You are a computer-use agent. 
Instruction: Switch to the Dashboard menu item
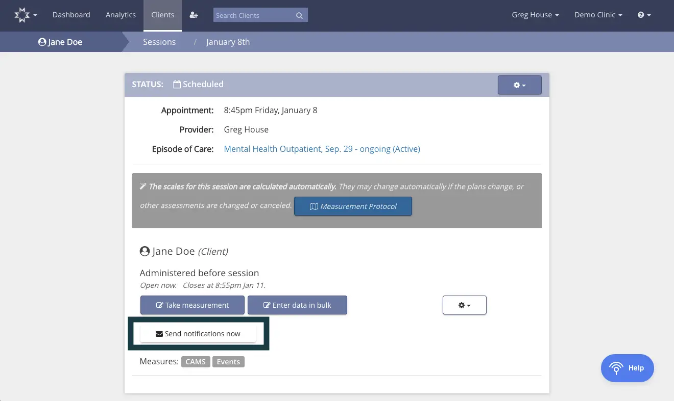(x=71, y=15)
